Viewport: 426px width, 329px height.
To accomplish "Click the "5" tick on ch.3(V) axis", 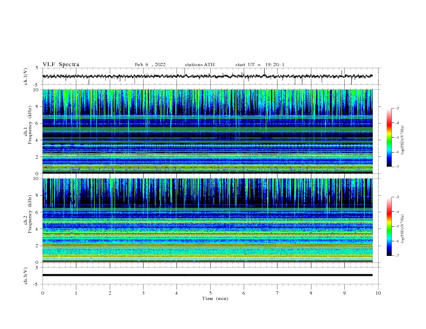I will coord(37,267).
